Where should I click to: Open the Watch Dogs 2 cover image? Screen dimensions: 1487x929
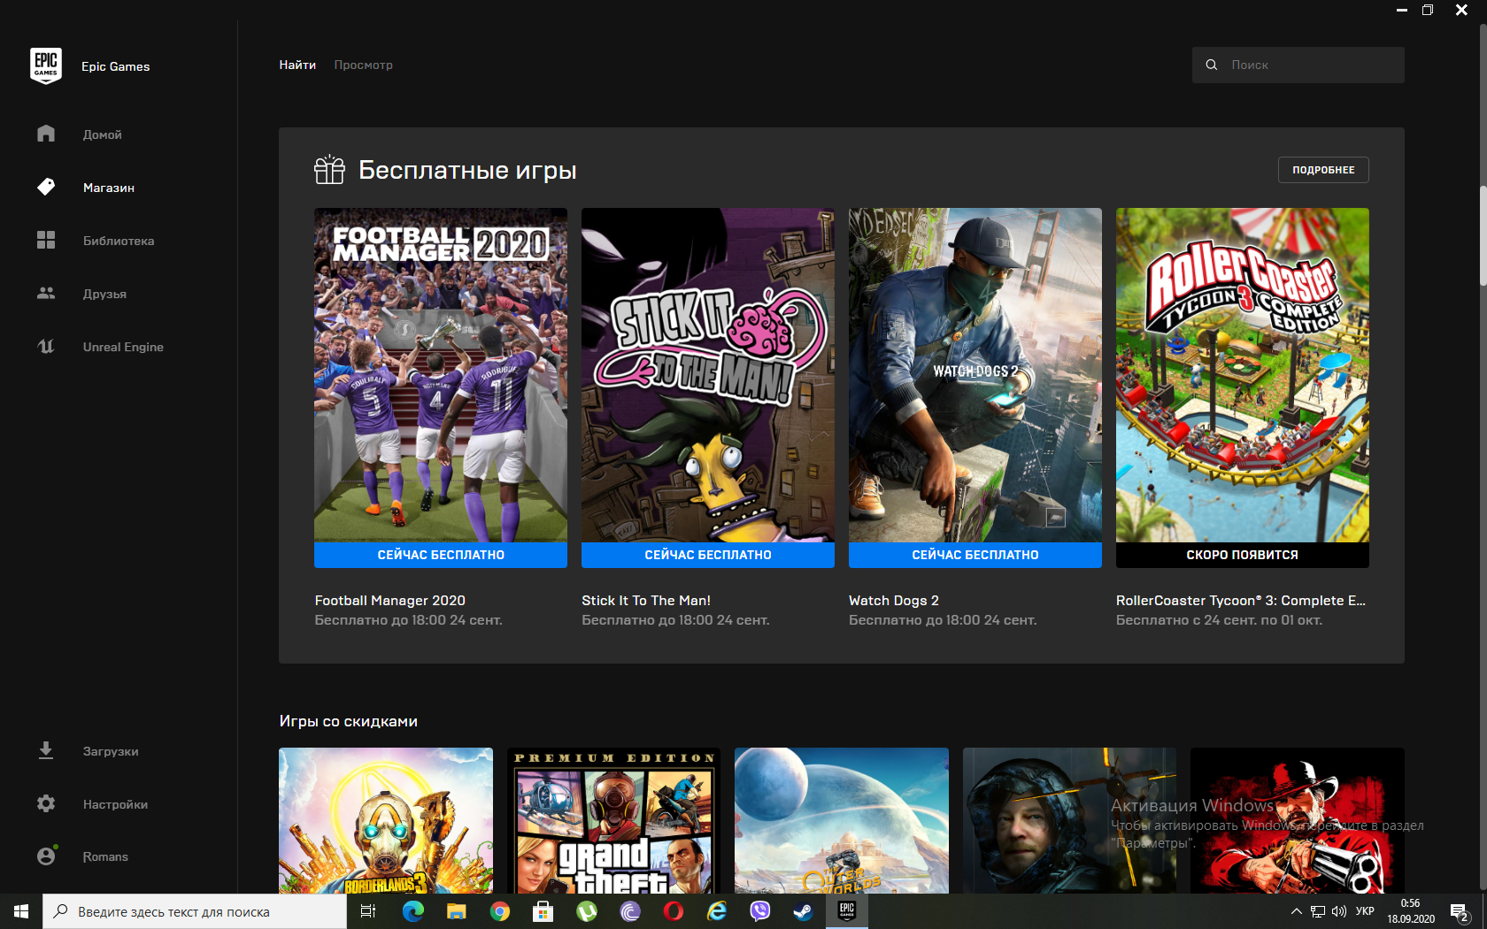coord(975,375)
